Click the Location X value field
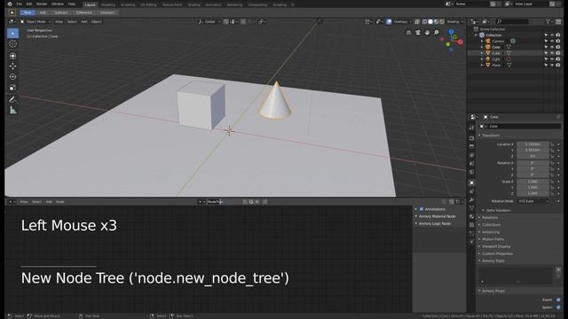 [532, 144]
